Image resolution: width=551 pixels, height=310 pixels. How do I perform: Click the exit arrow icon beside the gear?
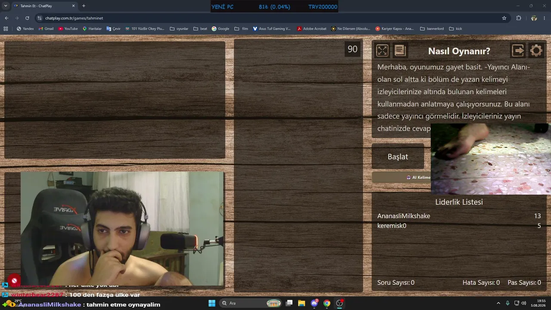518,51
